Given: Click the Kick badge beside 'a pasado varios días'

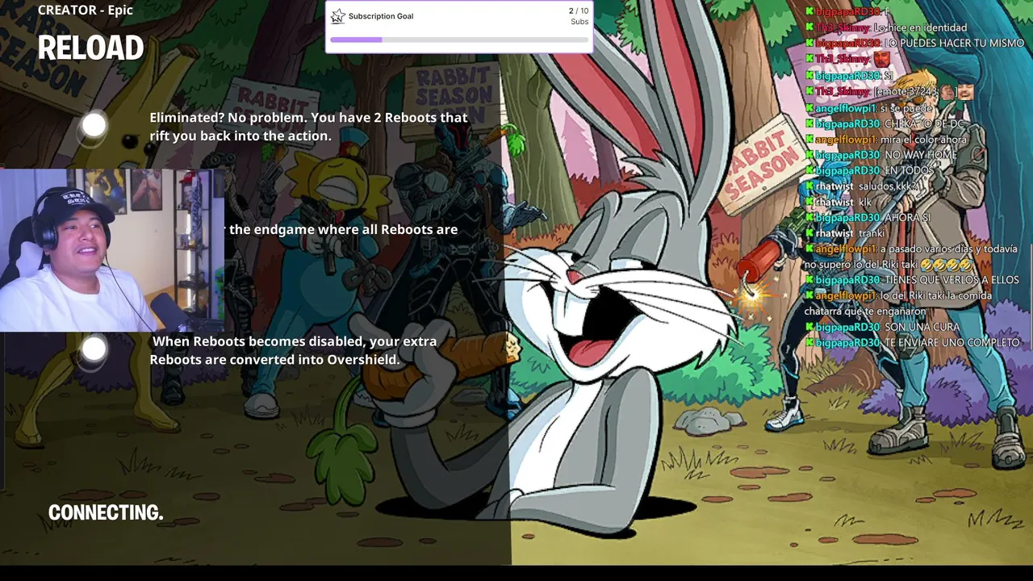Looking at the screenshot, I should click(x=809, y=249).
